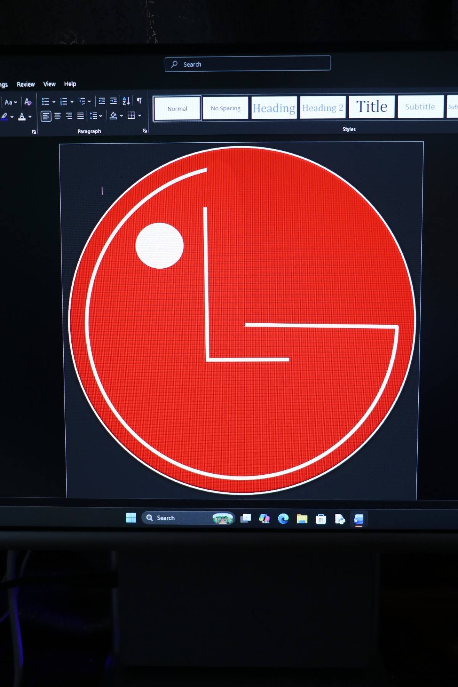
Task: Align the paragraph to the right
Action: (69, 116)
